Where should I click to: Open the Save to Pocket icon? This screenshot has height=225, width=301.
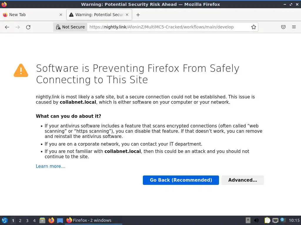283,27
